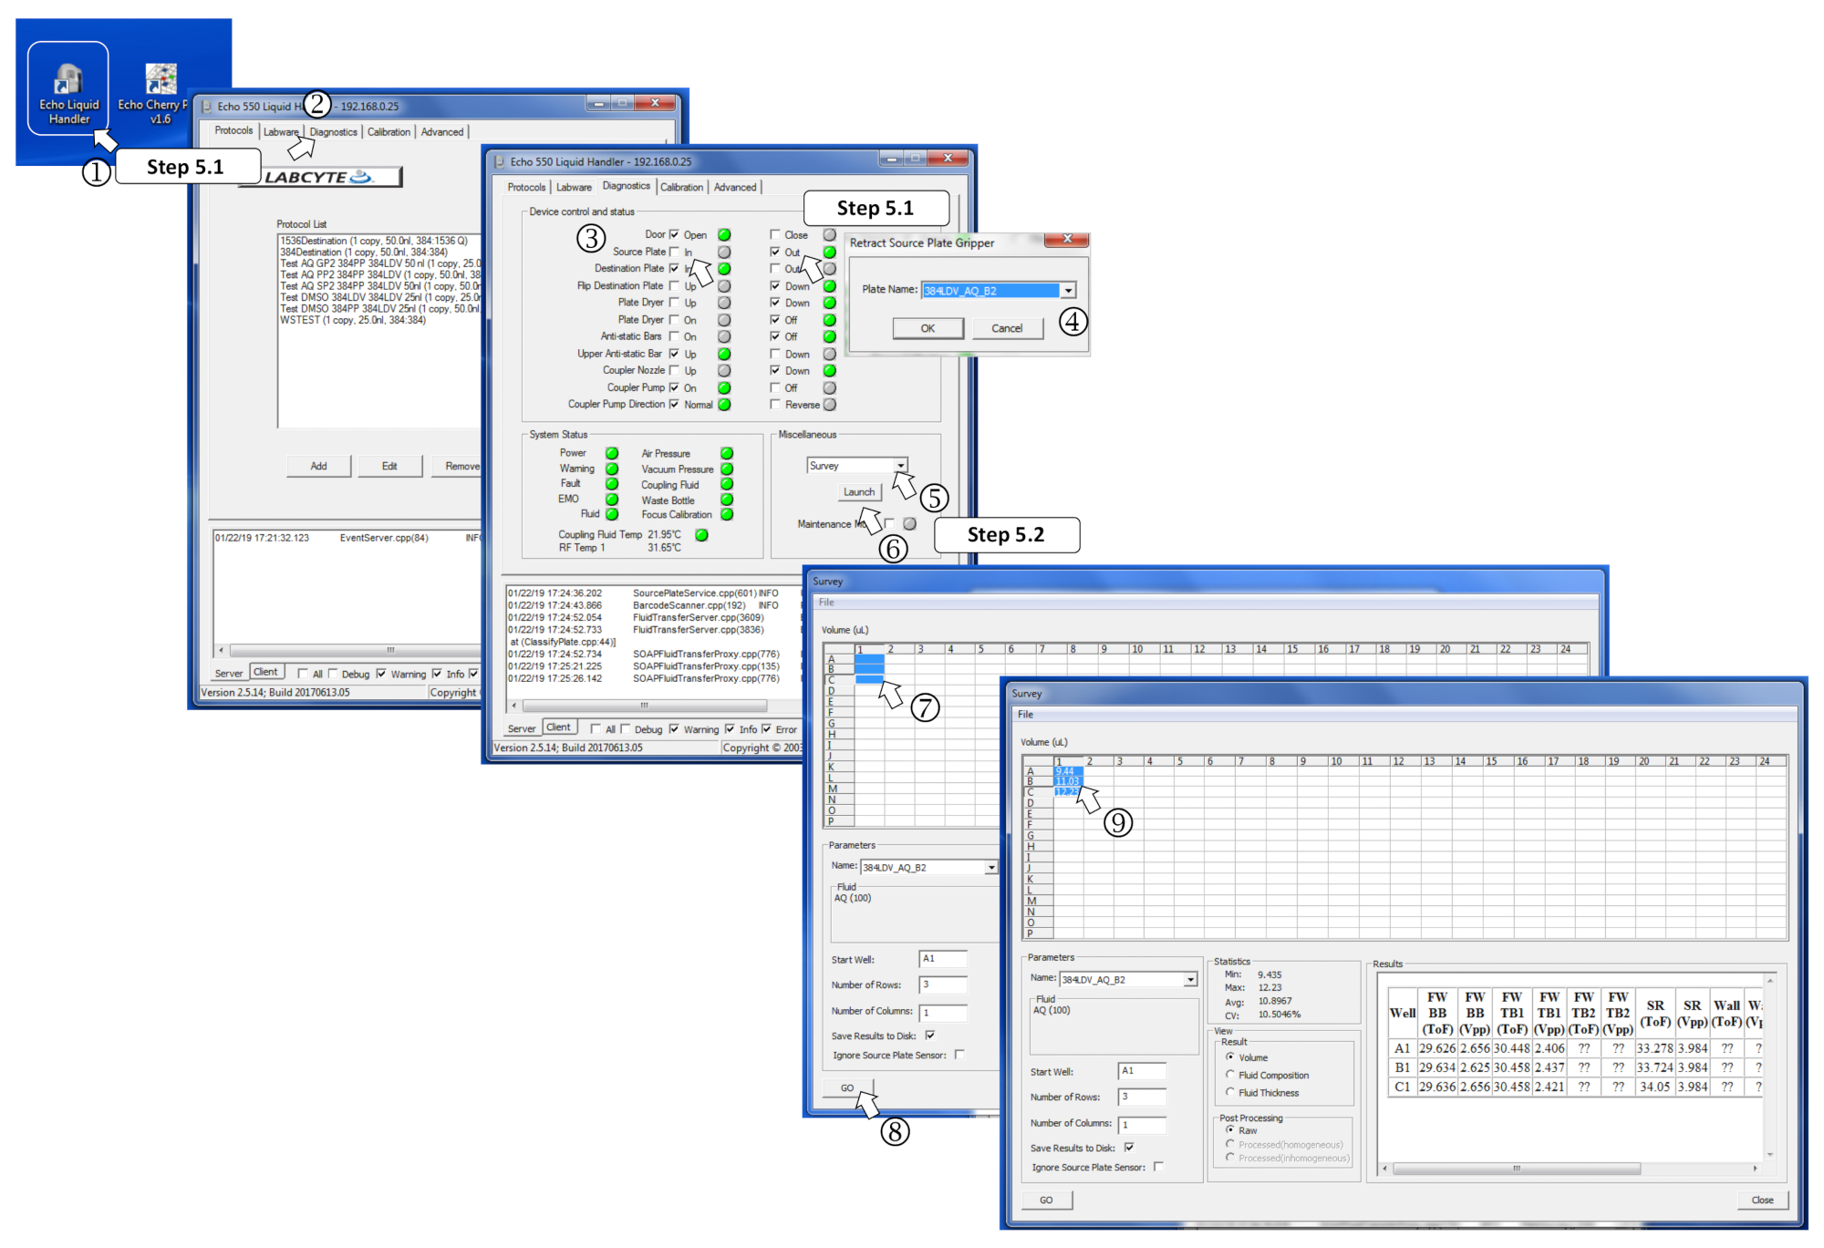Click the Coupling Fluid Temp status light
1824x1248 pixels.
pyautogui.click(x=701, y=535)
